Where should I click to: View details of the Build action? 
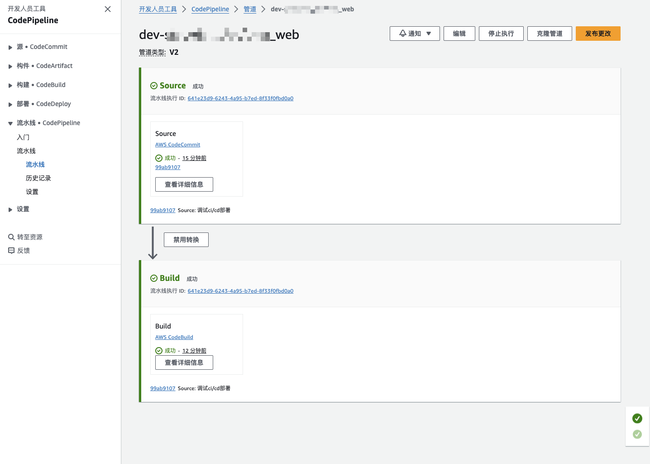(184, 362)
